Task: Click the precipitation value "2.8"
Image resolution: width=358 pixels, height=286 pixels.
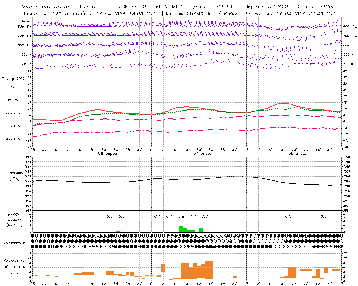Action: point(181,216)
